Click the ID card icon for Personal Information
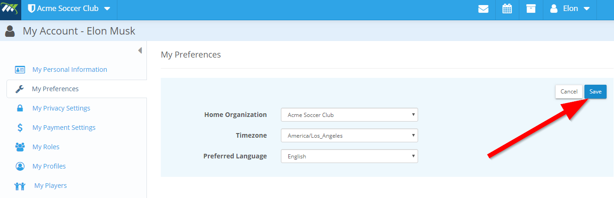The height and width of the screenshot is (198, 614). [x=20, y=70]
